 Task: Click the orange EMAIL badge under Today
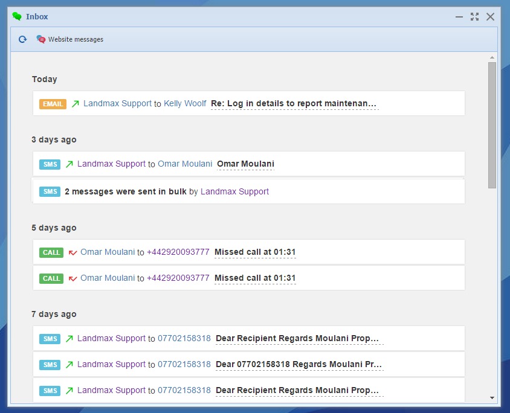[53, 104]
